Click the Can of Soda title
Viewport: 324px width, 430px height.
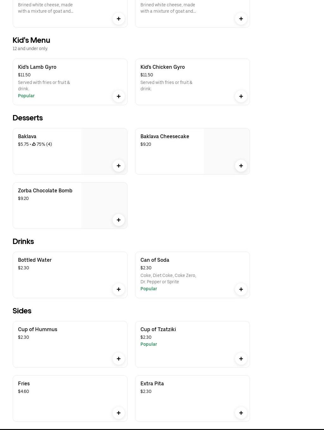[155, 260]
